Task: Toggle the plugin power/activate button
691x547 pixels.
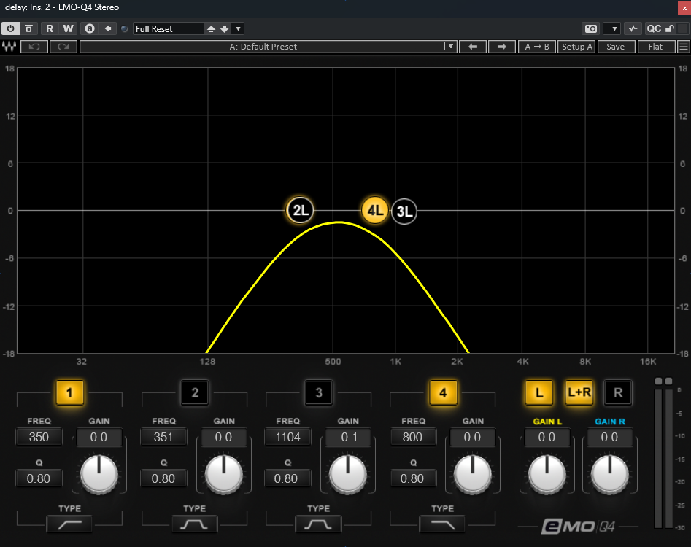Action: 10,28
